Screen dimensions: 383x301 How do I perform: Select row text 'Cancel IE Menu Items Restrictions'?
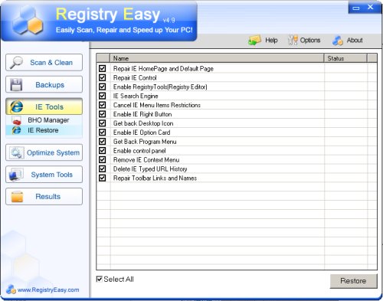click(x=157, y=105)
